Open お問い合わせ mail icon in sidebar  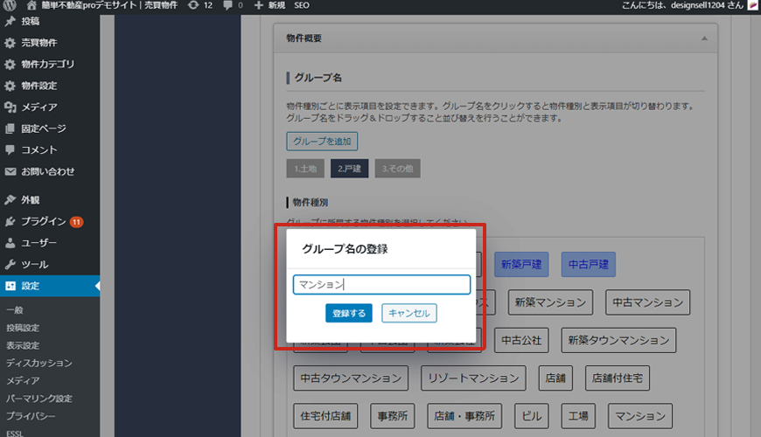coord(10,171)
